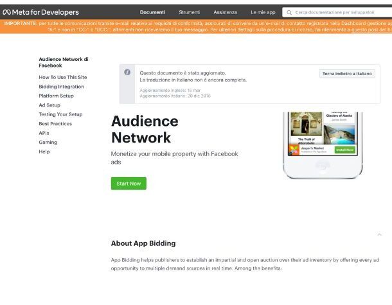The image size is (392, 305).
Task: Open the Strumenti menu
Action: [x=189, y=12]
